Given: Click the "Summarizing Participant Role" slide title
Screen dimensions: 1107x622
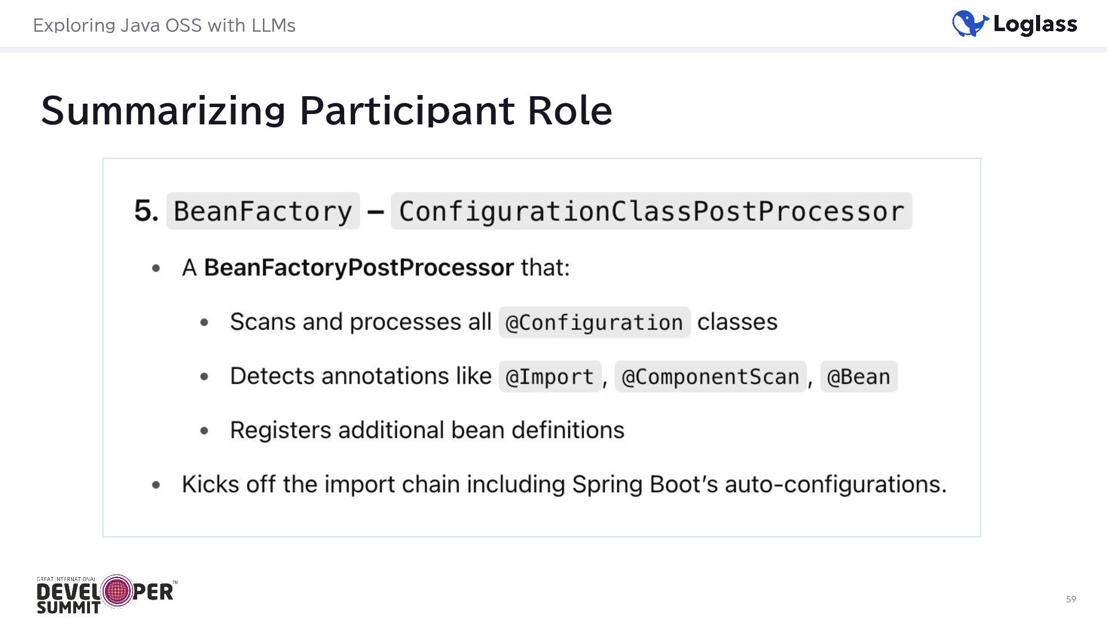Looking at the screenshot, I should click(x=326, y=110).
